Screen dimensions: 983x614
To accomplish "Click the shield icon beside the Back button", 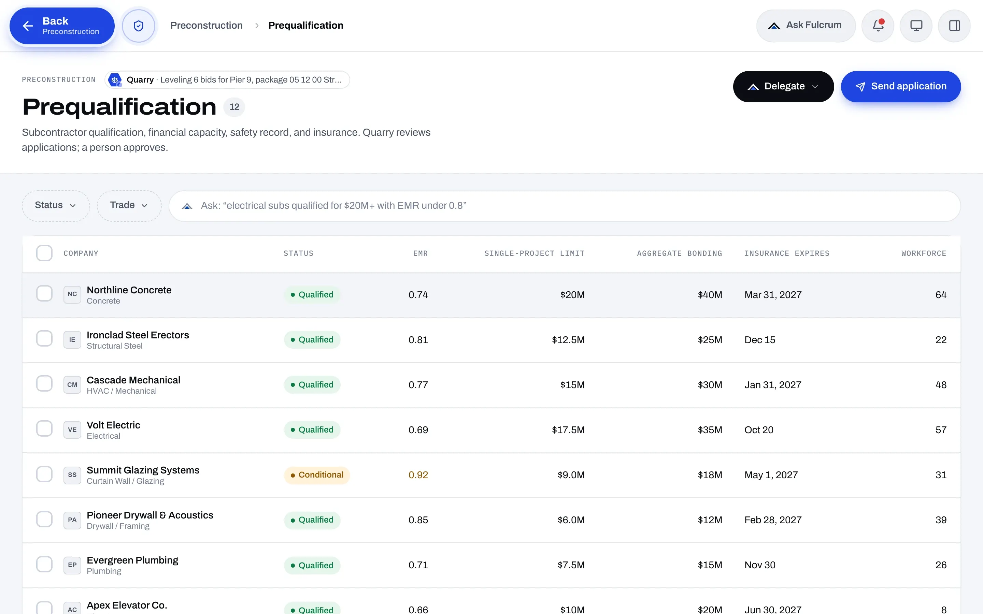I will tap(139, 26).
